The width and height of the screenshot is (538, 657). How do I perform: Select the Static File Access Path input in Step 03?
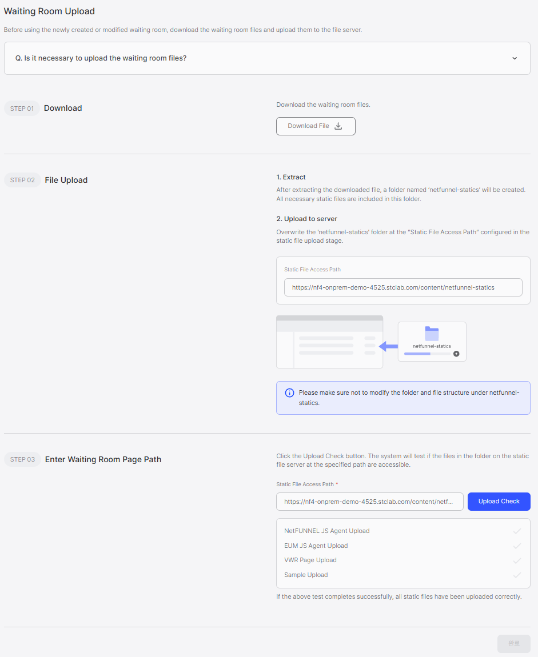click(x=370, y=501)
